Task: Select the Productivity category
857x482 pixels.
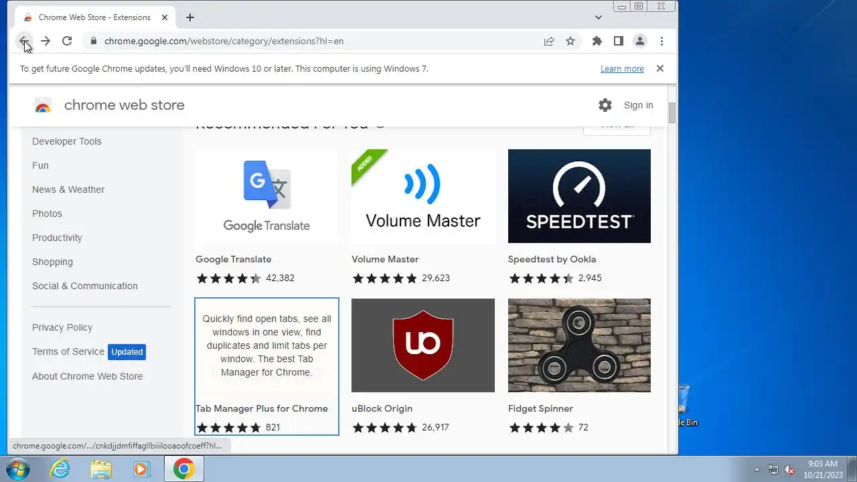Action: 57,238
